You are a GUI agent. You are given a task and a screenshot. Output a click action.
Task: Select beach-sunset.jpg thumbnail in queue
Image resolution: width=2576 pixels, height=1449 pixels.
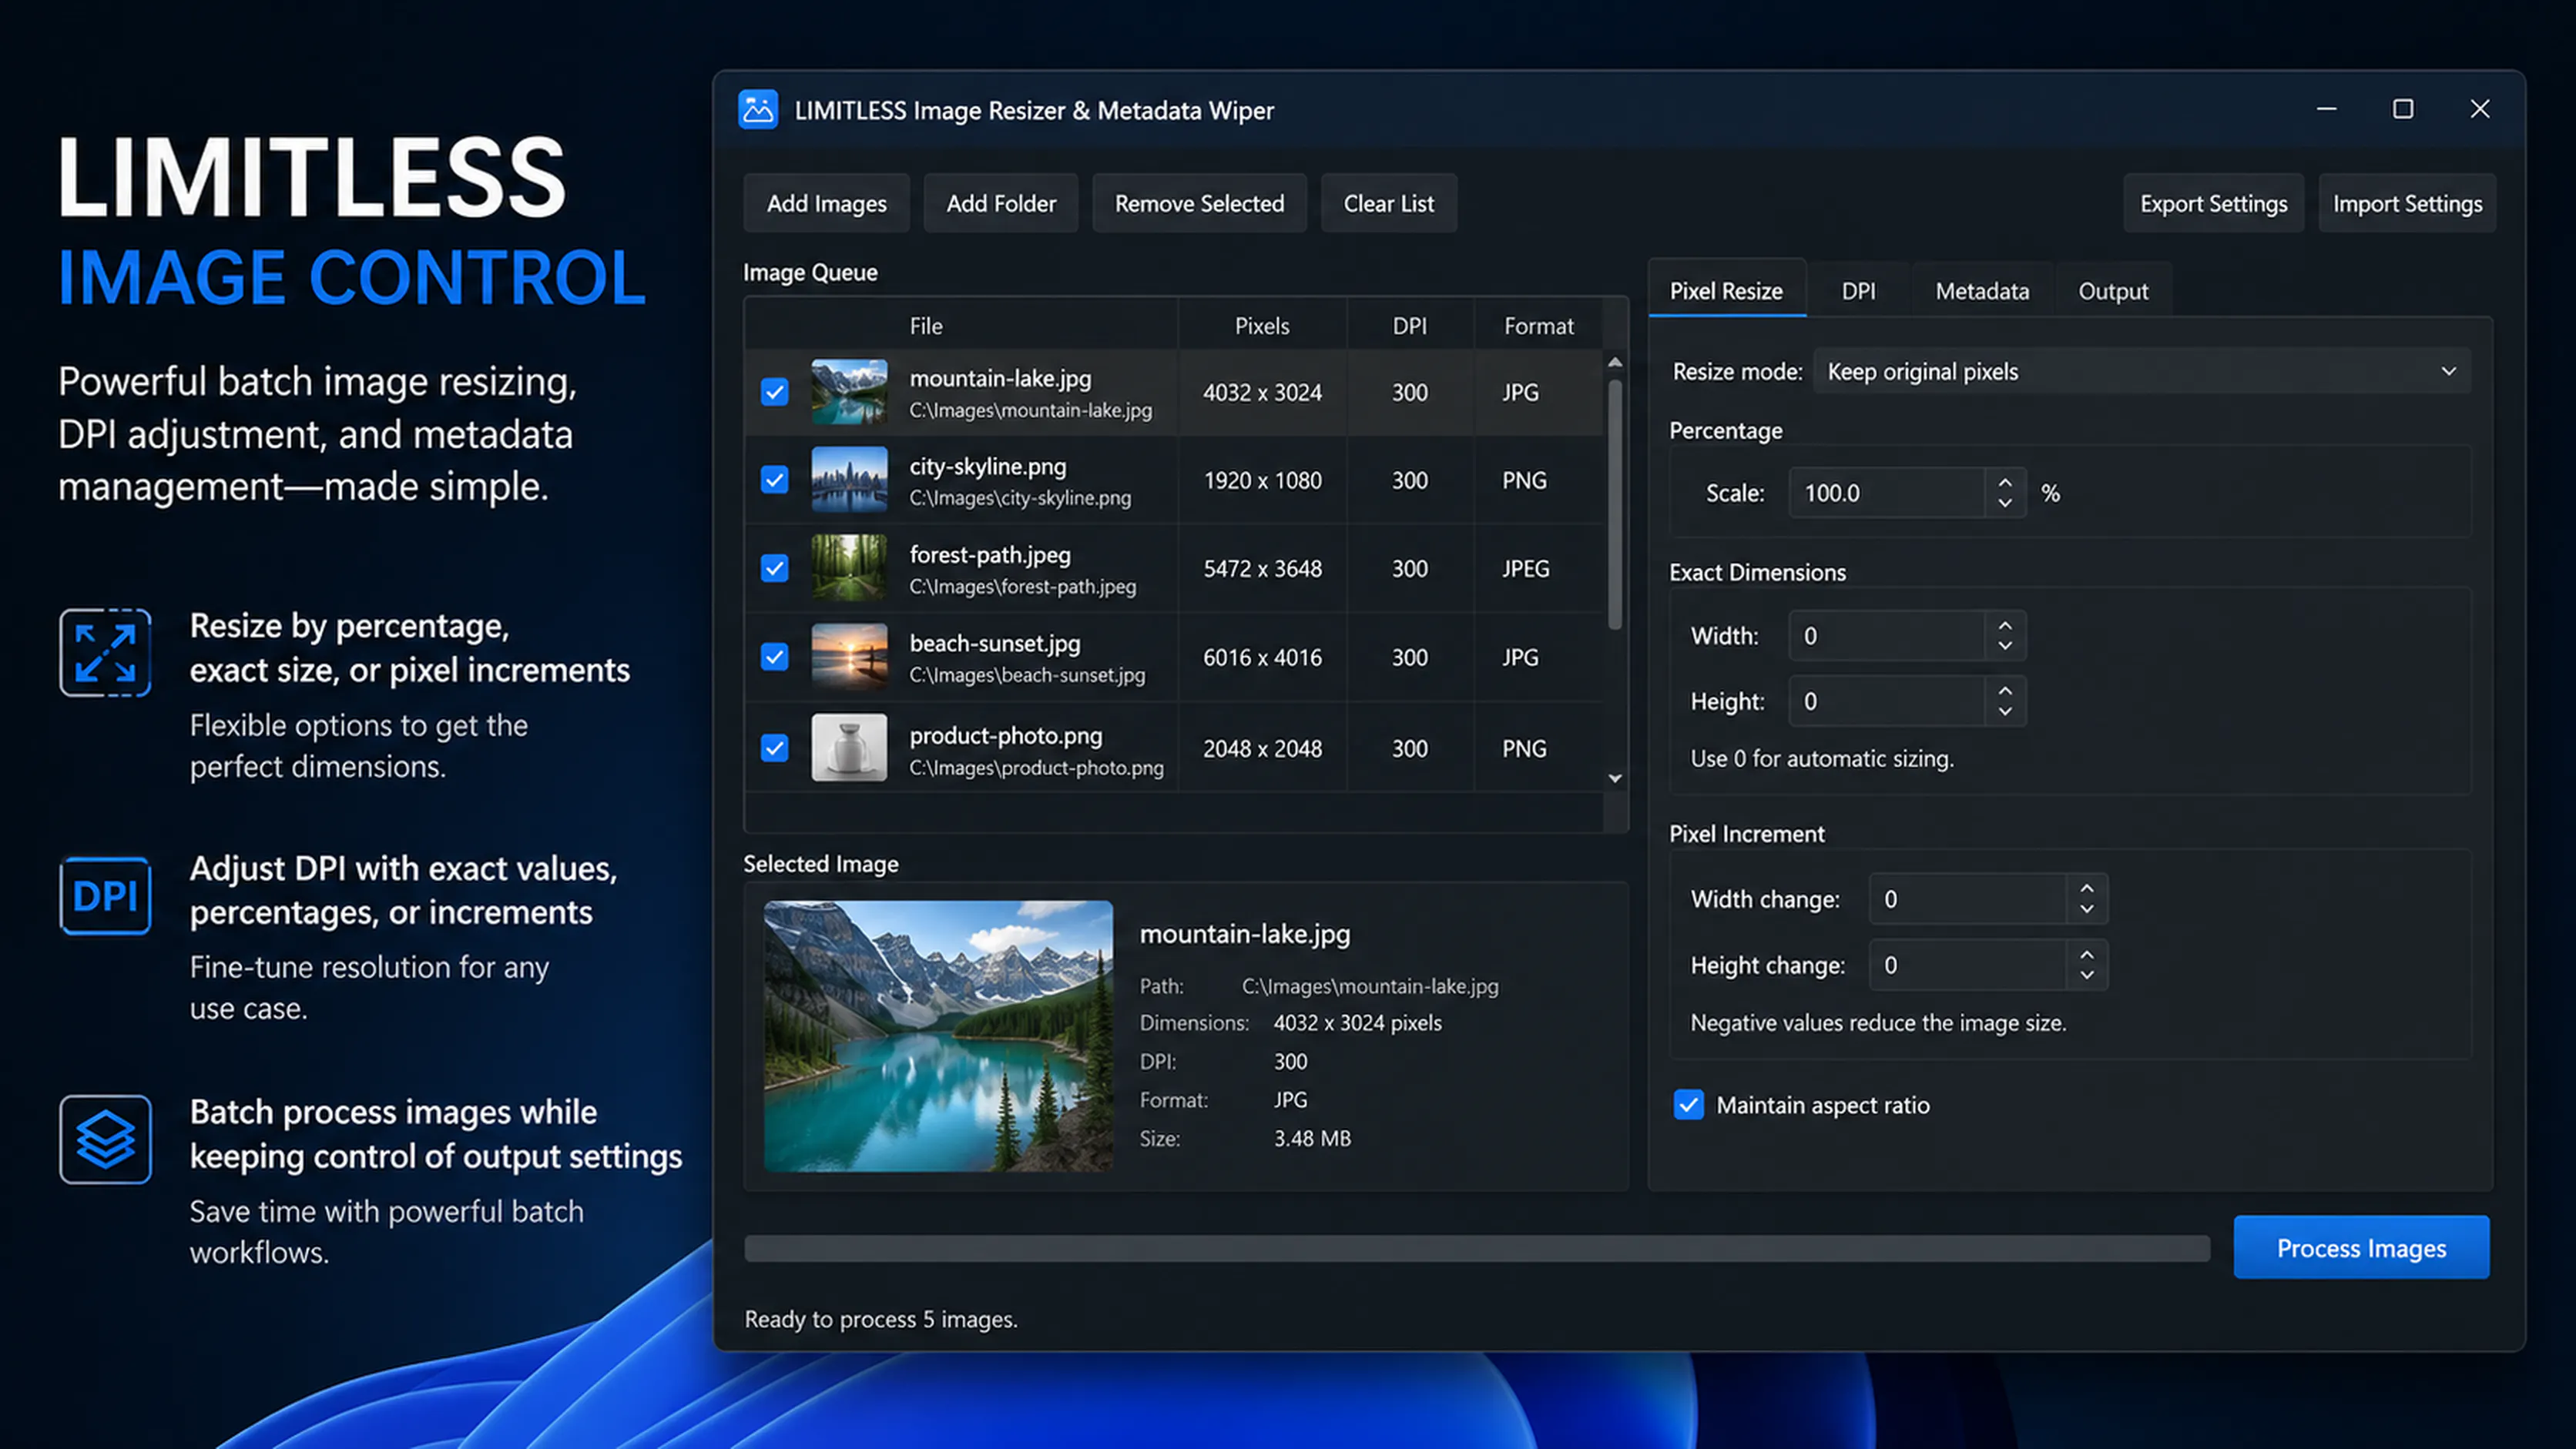point(849,657)
